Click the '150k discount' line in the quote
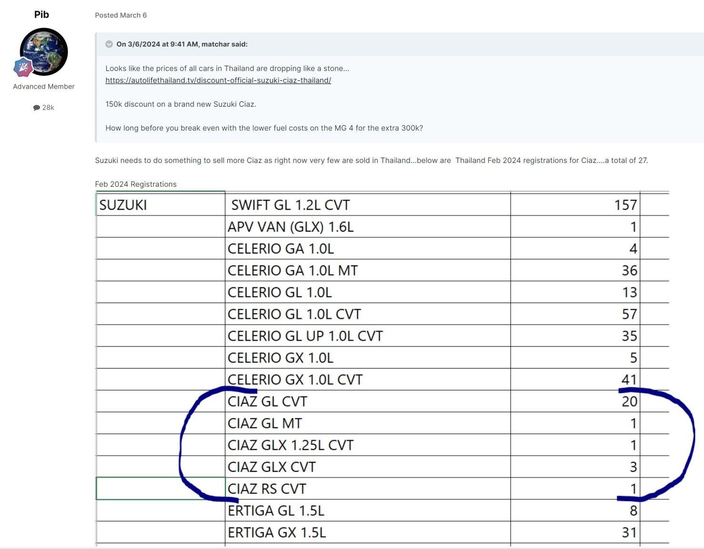704x549 pixels. [x=181, y=104]
